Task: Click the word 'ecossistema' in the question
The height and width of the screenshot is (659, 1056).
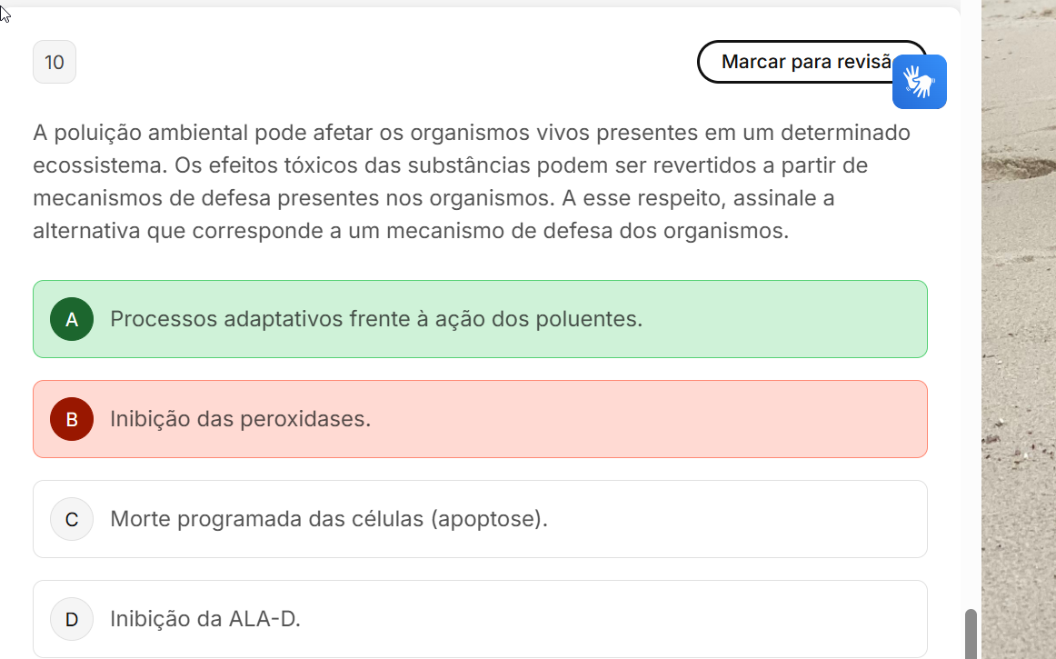Action: pyautogui.click(x=89, y=165)
